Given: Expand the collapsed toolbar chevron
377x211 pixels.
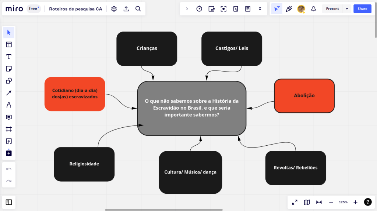Looking at the screenshot, I should click(187, 9).
